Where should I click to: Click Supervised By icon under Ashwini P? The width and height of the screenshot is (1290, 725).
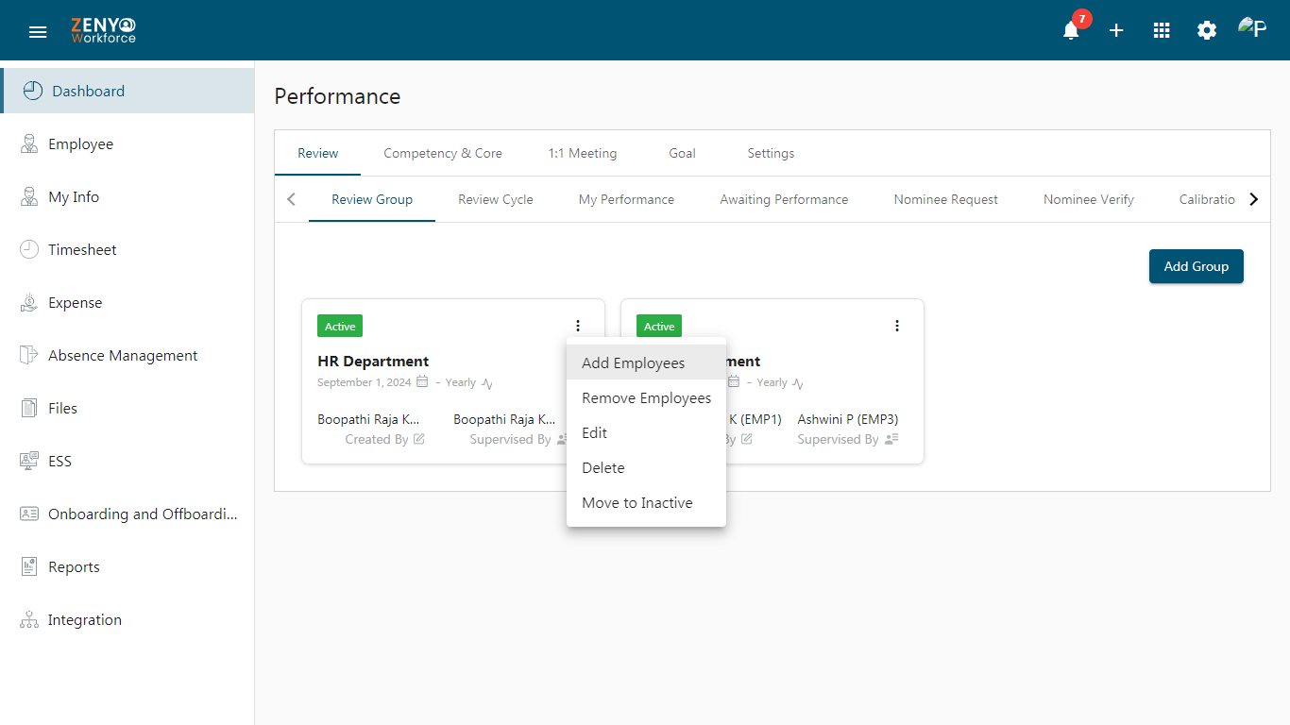click(x=891, y=439)
